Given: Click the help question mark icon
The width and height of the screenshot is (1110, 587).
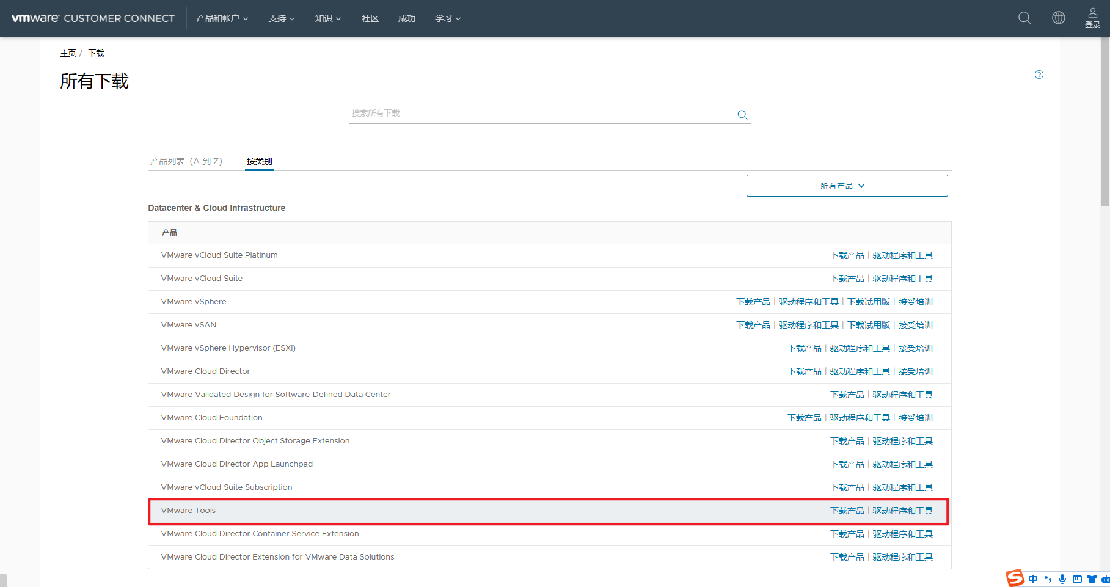Looking at the screenshot, I should tap(1039, 75).
